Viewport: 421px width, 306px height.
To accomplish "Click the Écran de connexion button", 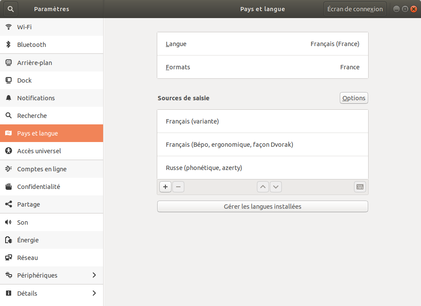I will [x=354, y=9].
